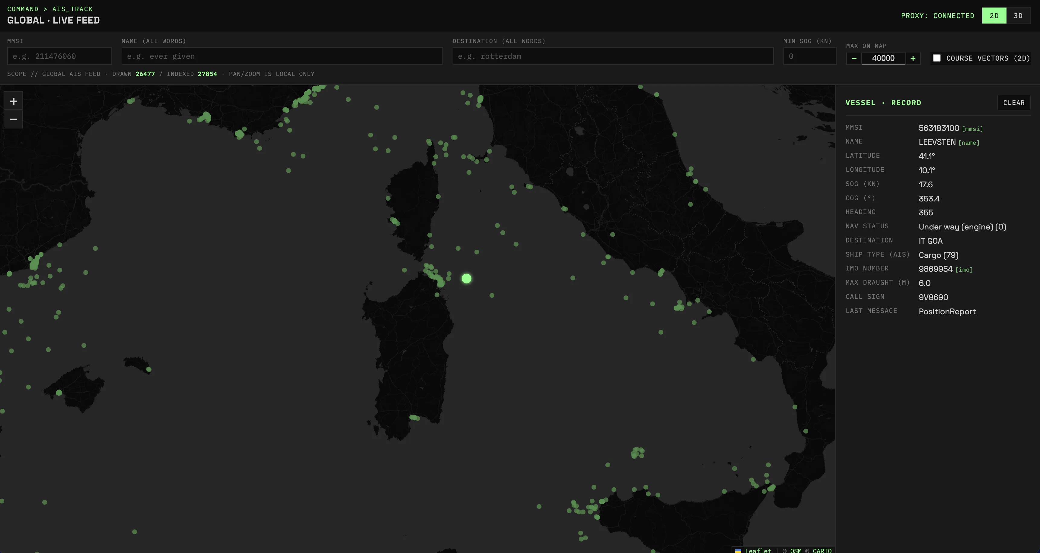Select the latitude value 41.1°

pyautogui.click(x=927, y=156)
